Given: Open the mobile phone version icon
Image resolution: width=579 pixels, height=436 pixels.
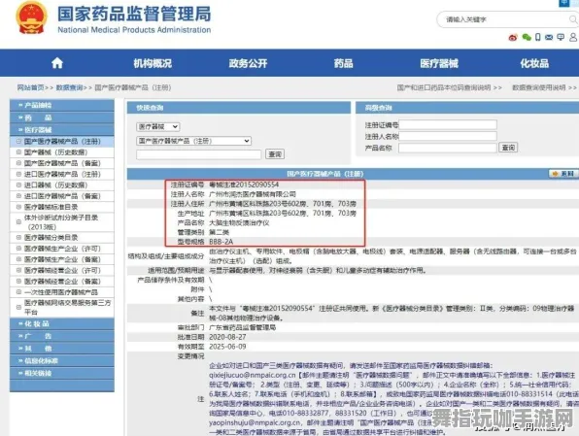Looking at the screenshot, I should pyautogui.click(x=537, y=37).
